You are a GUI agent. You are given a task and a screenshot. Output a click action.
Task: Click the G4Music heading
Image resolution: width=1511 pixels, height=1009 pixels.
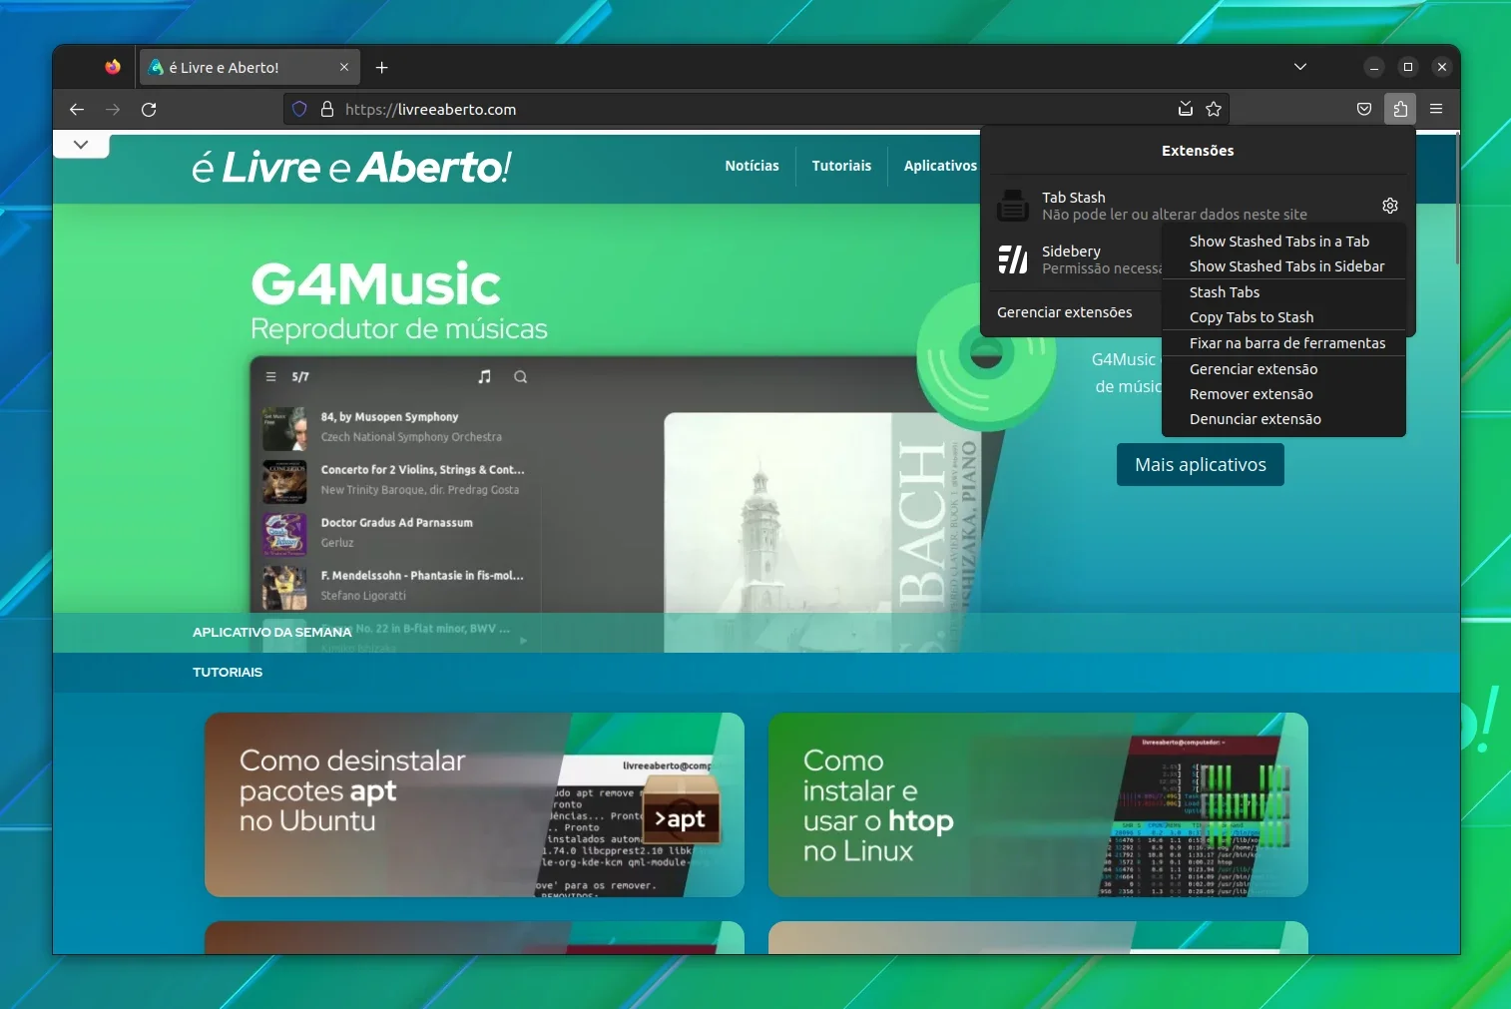tap(375, 284)
